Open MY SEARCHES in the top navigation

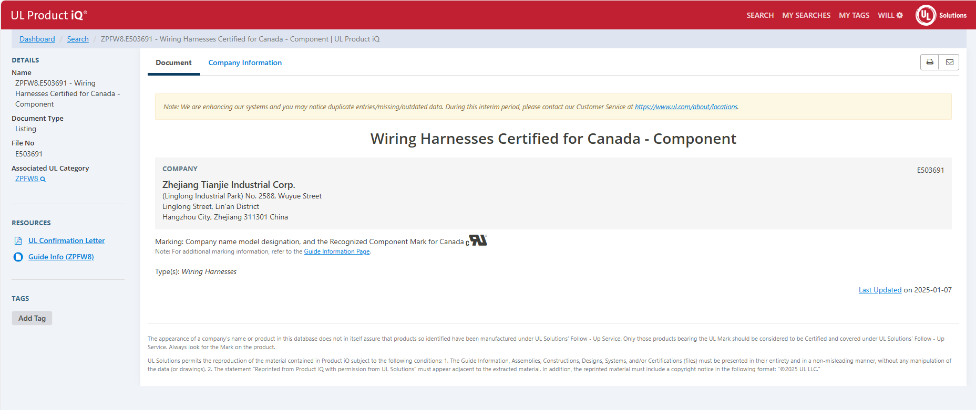click(806, 15)
